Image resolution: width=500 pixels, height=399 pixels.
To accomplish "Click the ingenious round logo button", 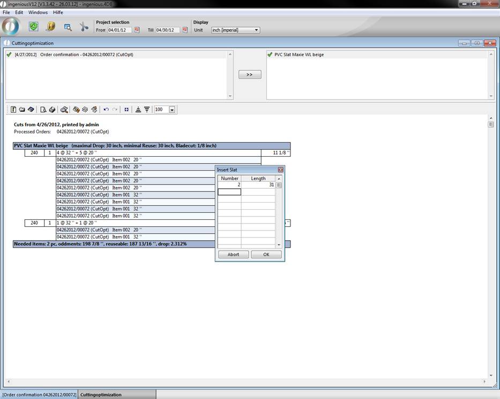I will point(11,26).
